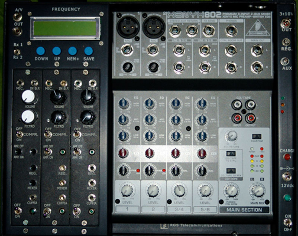Push the blue DOWN frequency button

click(41, 51)
